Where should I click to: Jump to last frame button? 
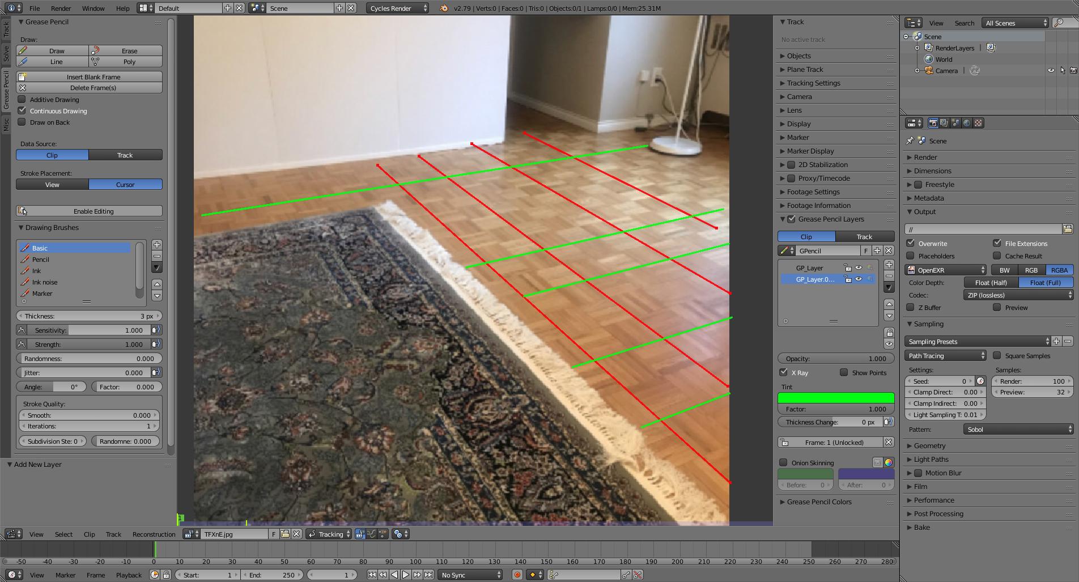(x=428, y=575)
